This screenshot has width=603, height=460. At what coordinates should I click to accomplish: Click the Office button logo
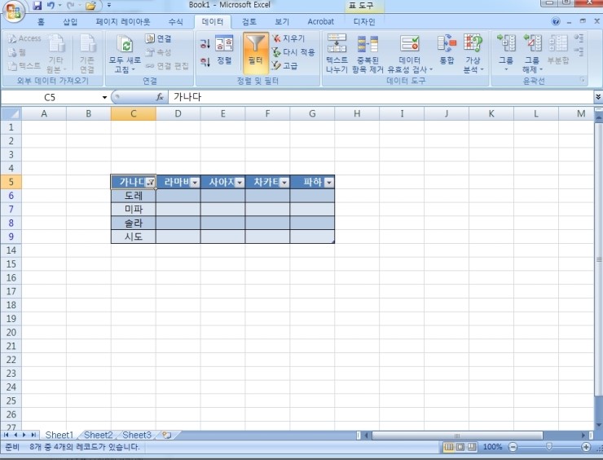click(x=14, y=13)
